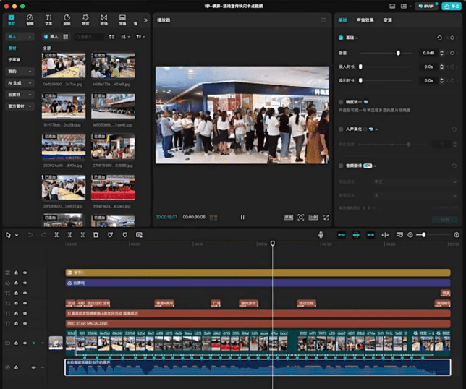466x389 pixels.
Task: Pause playback in the player
Action: point(242,217)
